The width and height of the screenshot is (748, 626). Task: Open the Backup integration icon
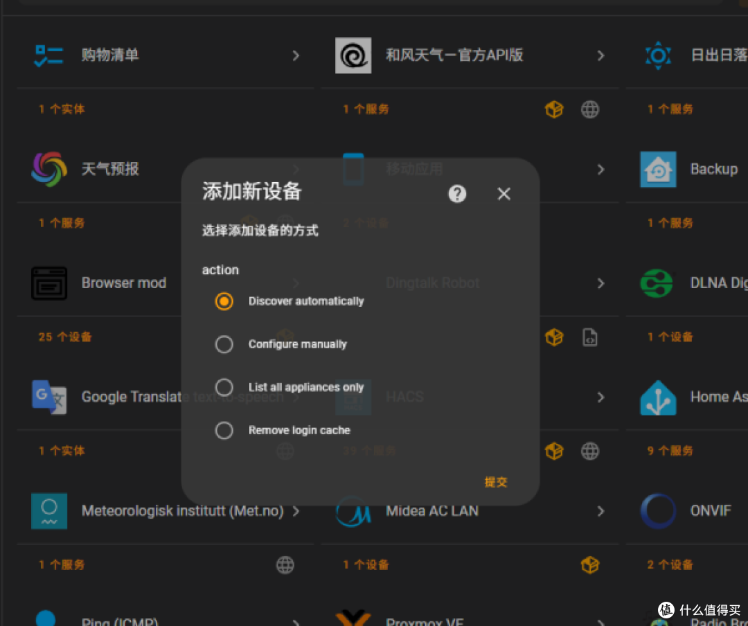click(658, 170)
